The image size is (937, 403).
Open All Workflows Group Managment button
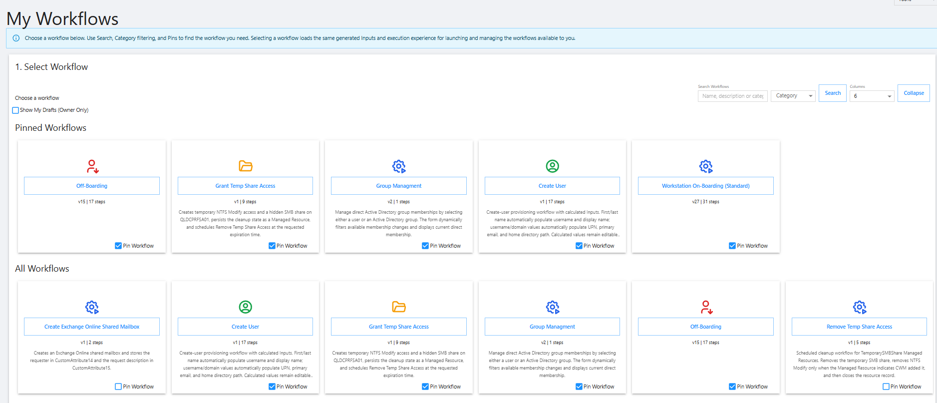click(552, 327)
